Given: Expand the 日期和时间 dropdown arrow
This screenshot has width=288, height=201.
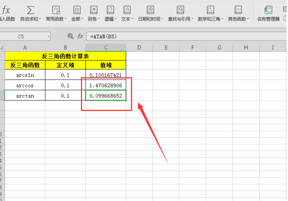Looking at the screenshot, I should coord(162,19).
